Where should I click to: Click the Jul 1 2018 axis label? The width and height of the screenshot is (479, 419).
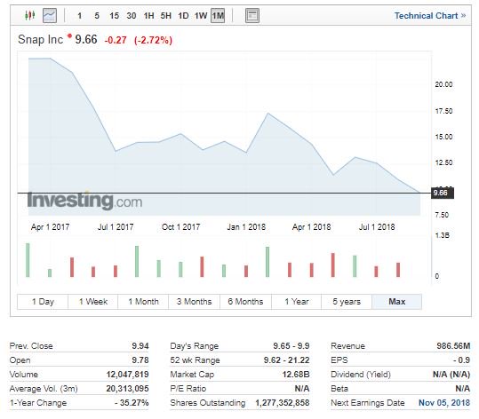pos(377,227)
